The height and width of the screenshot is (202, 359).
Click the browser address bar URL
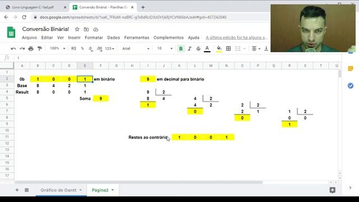coord(133,17)
